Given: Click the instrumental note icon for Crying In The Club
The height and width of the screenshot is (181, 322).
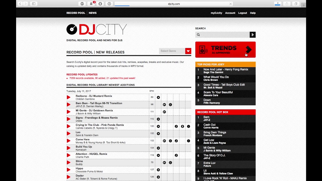Looking at the screenshot, I should pyautogui.click(x=176, y=126).
